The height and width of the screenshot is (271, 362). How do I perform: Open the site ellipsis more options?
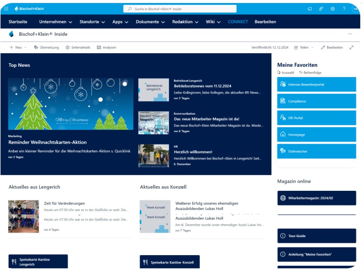(x=350, y=34)
